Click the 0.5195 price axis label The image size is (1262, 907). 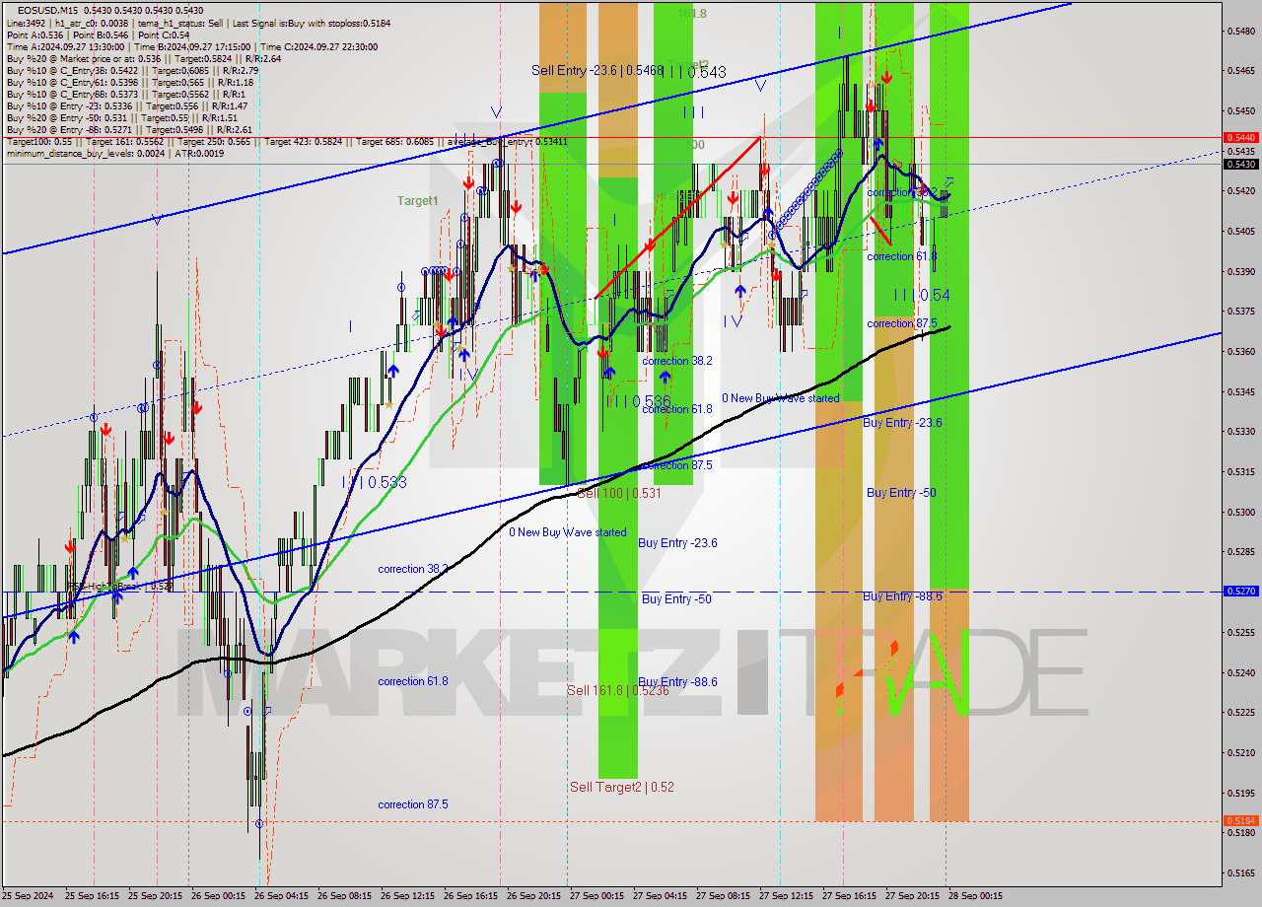[x=1239, y=793]
